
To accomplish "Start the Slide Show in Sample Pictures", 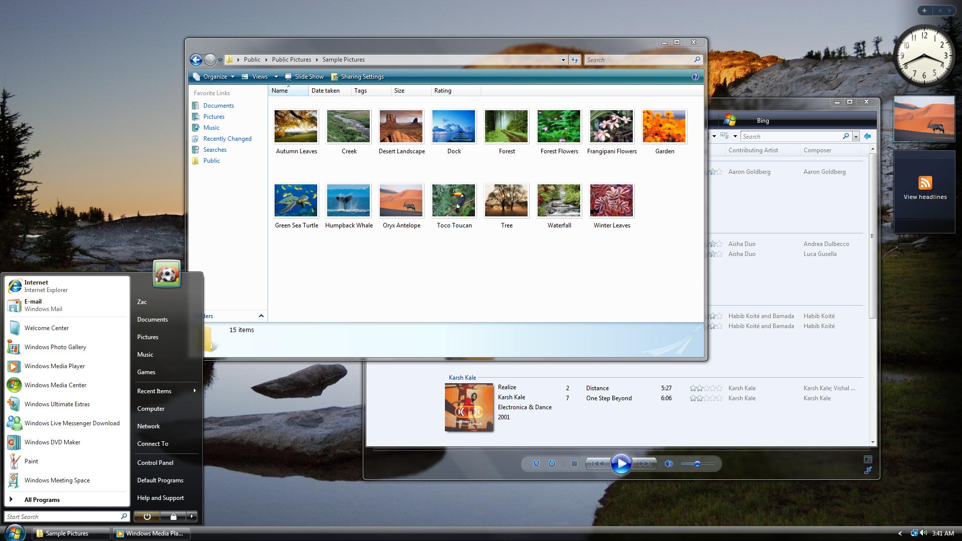I will [305, 77].
